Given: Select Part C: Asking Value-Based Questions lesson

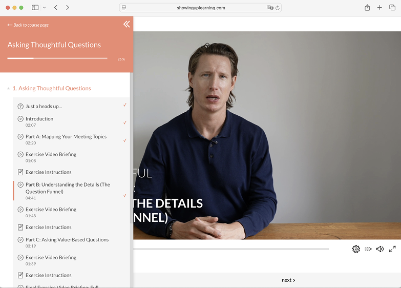Looking at the screenshot, I should click(67, 240).
